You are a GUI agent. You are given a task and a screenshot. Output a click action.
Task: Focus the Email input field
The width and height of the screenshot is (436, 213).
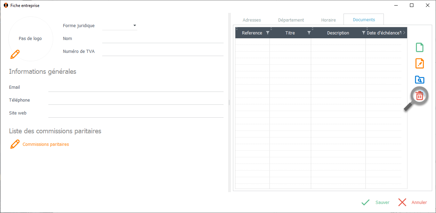pyautogui.click(x=136, y=87)
